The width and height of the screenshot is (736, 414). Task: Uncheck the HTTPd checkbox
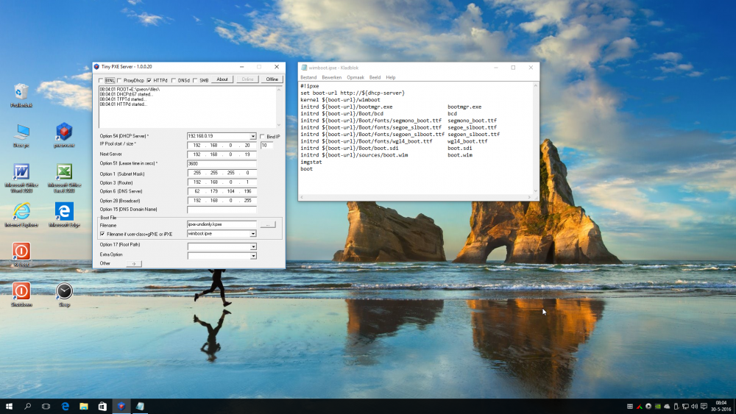click(x=149, y=80)
